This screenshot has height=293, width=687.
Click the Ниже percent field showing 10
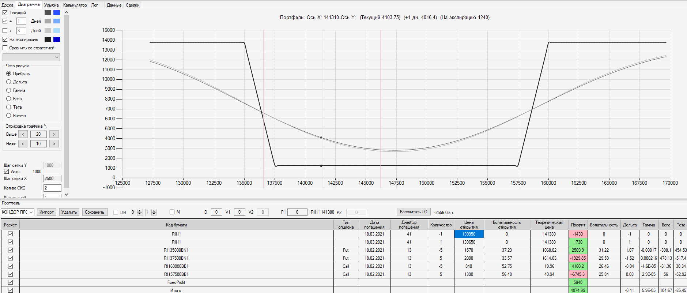38,144
